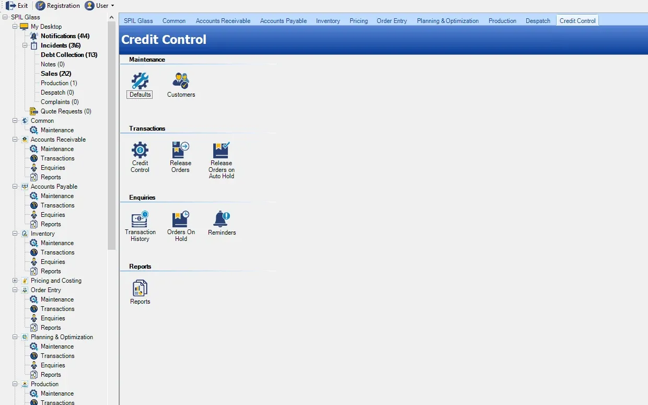648x405 pixels.
Task: Collapse the Incidents tree node
Action: (25, 45)
